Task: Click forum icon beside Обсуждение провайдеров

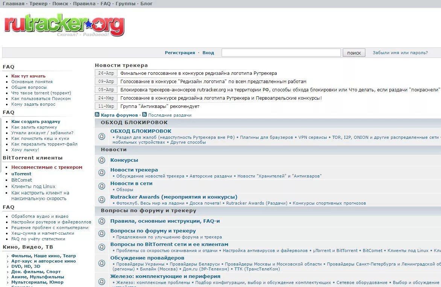Action: (102, 263)
